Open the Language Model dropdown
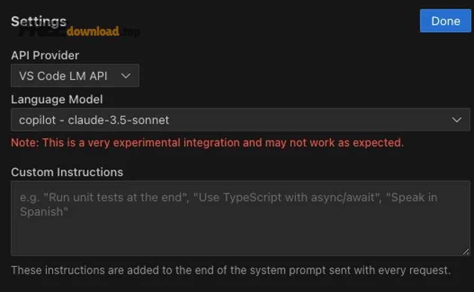This screenshot has width=474, height=292. tap(240, 119)
